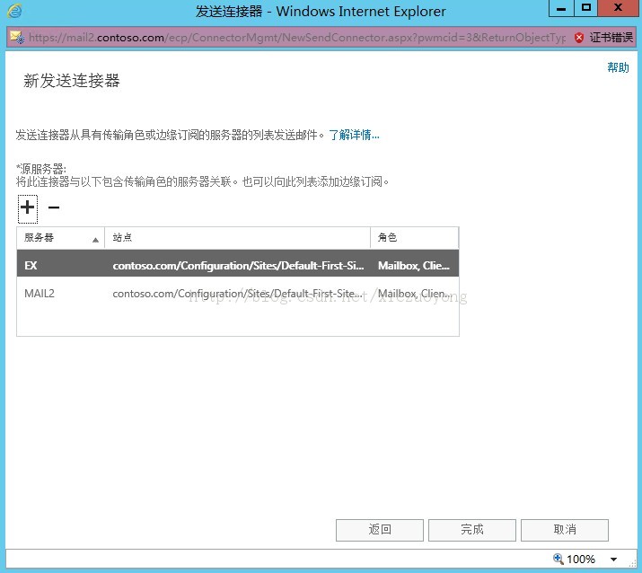Select the MAIL2 server row
Screen dimensions: 642x573
click(x=237, y=294)
